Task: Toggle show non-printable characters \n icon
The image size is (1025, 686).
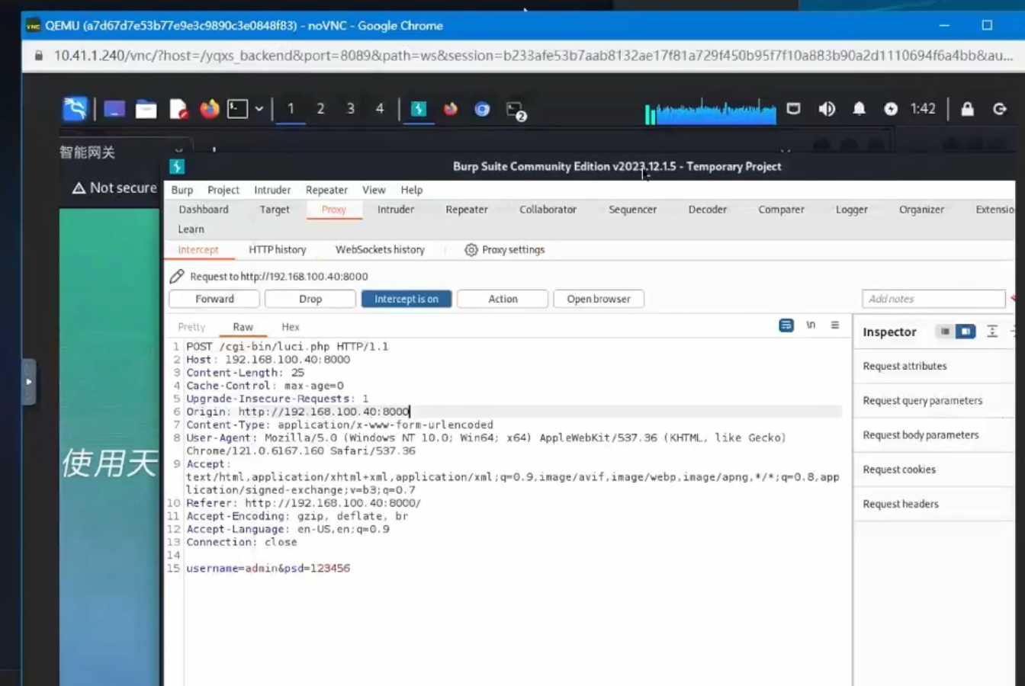Action: [x=811, y=325]
